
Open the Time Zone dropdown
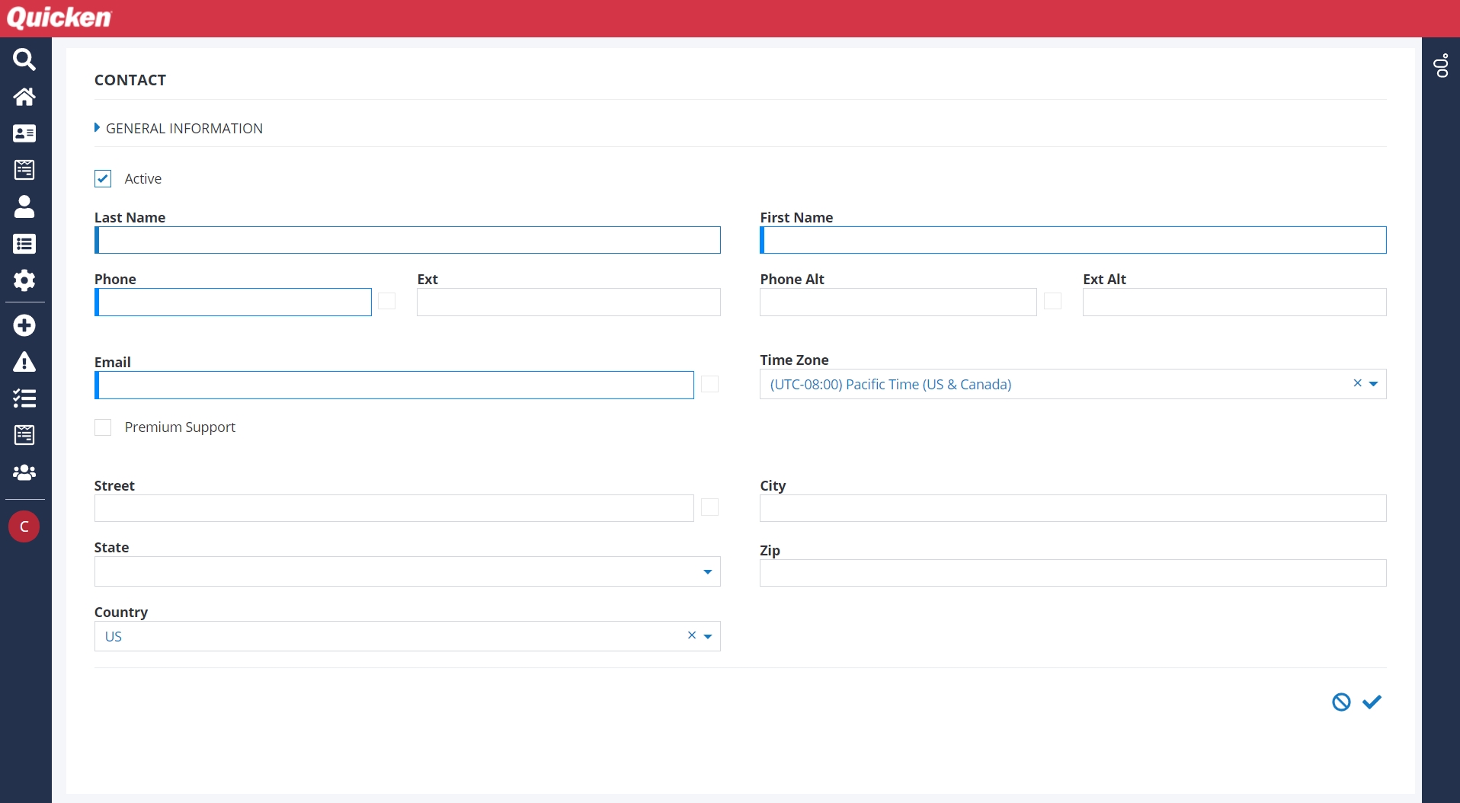click(1373, 384)
